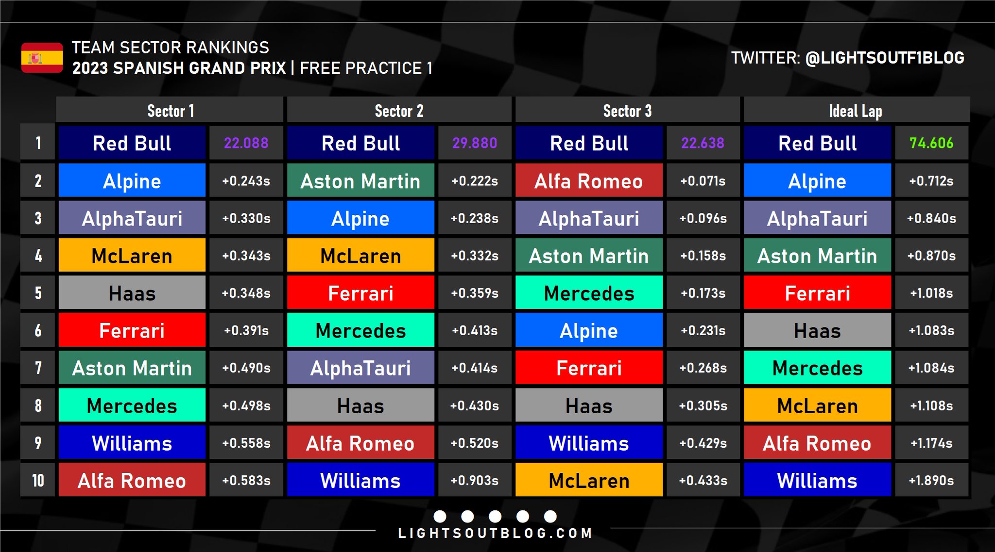Select the Ideal Lap column header
The image size is (995, 552).
pos(856,111)
